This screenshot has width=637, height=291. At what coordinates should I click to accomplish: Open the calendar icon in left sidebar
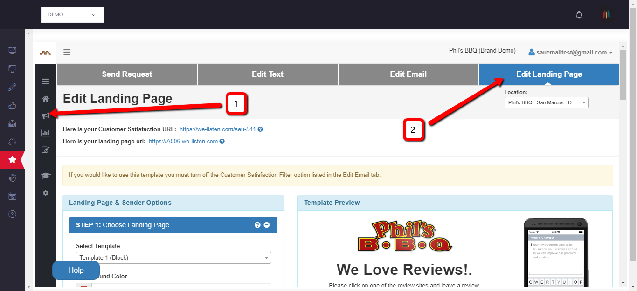12,196
